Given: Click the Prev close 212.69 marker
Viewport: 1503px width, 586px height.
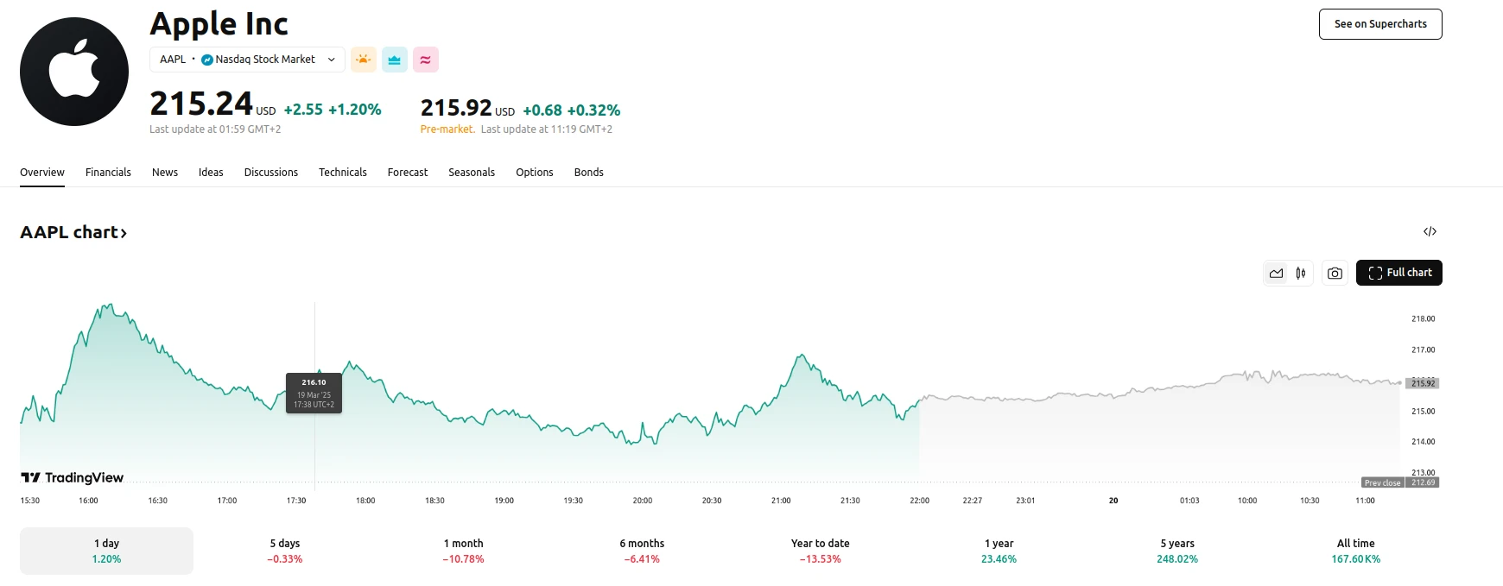Looking at the screenshot, I should coord(1401,482).
